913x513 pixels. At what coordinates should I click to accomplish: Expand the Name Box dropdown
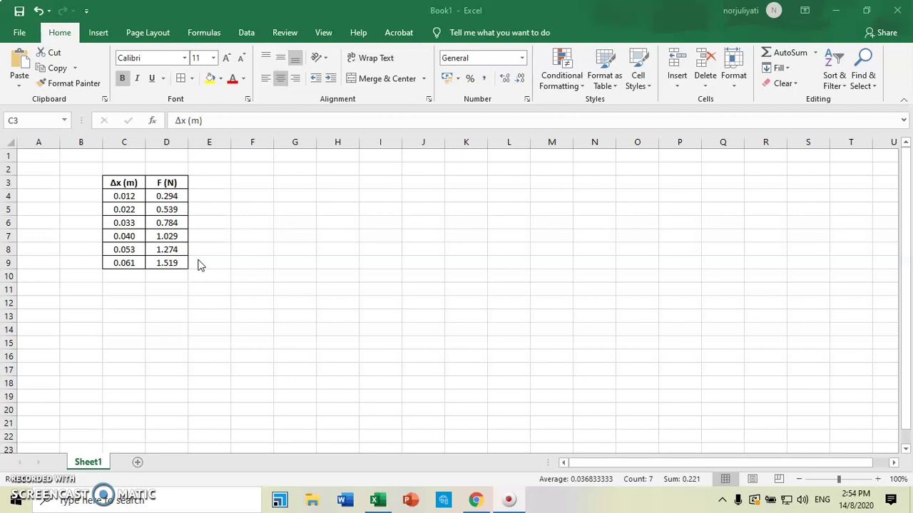[x=64, y=120]
